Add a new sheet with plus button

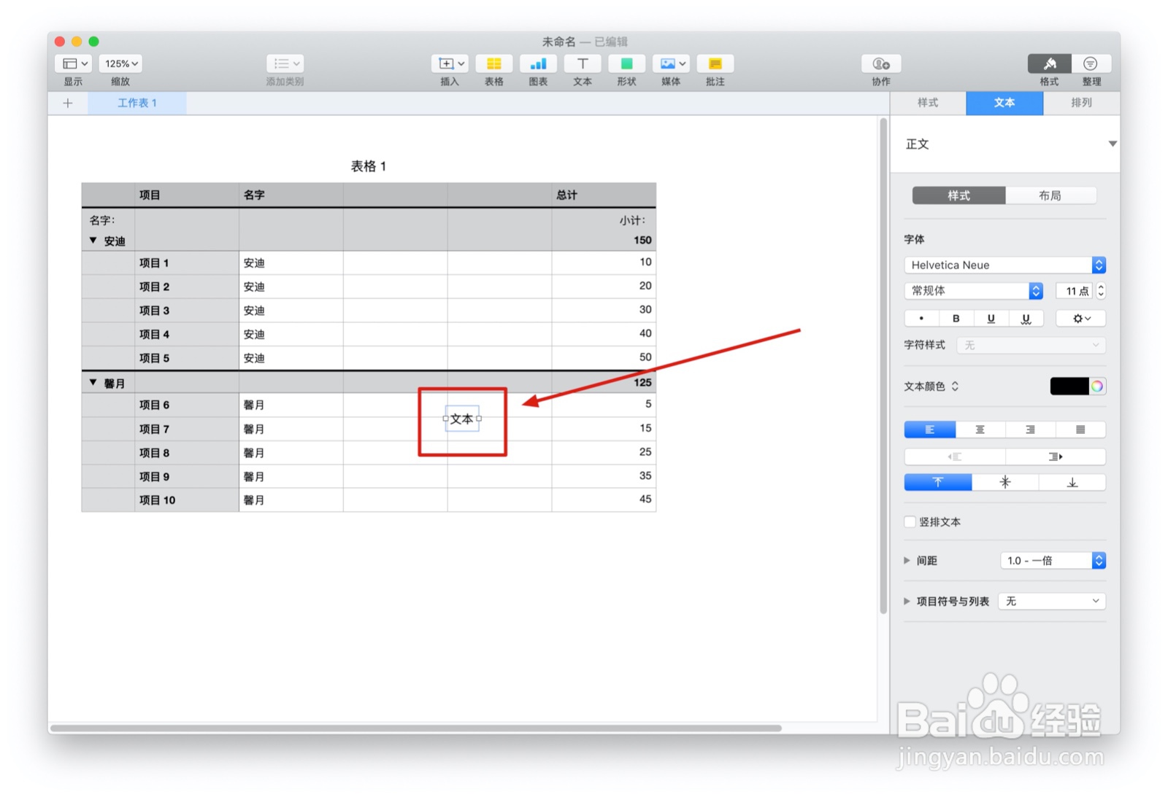[x=68, y=103]
